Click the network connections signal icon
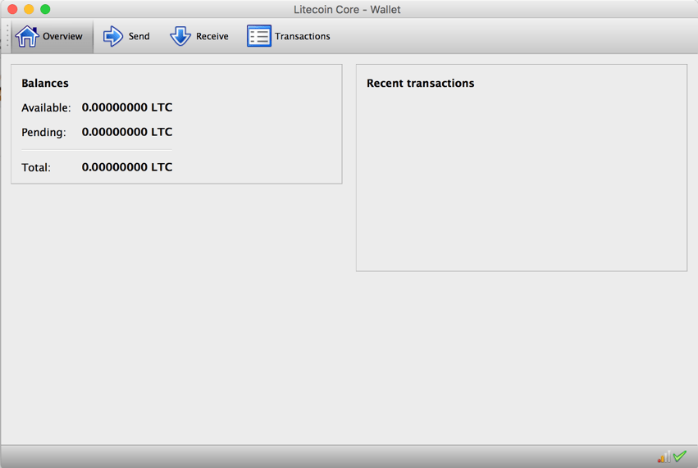698x468 pixels. click(664, 457)
